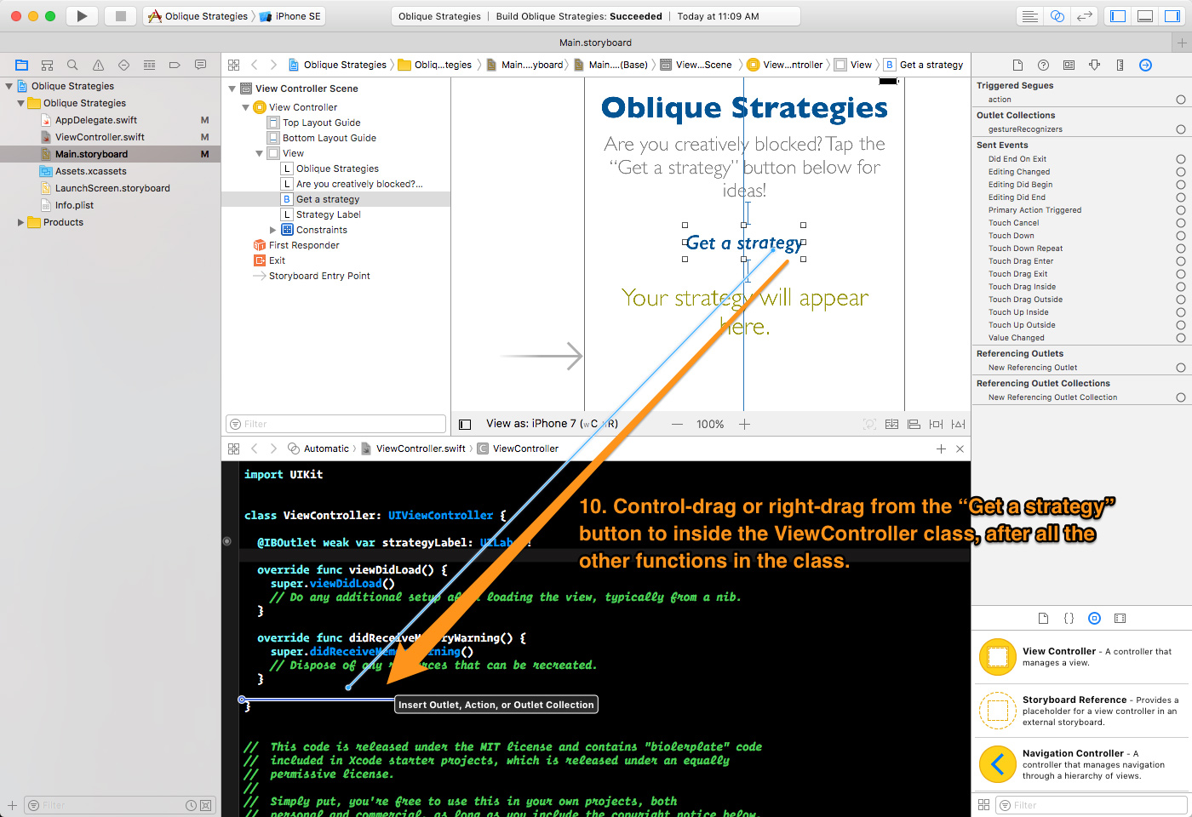Open LaunchScreen.storyboard

coord(112,188)
